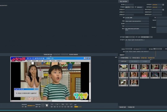Click the Description text area
The image size is (167, 112).
click(x=162, y=30)
